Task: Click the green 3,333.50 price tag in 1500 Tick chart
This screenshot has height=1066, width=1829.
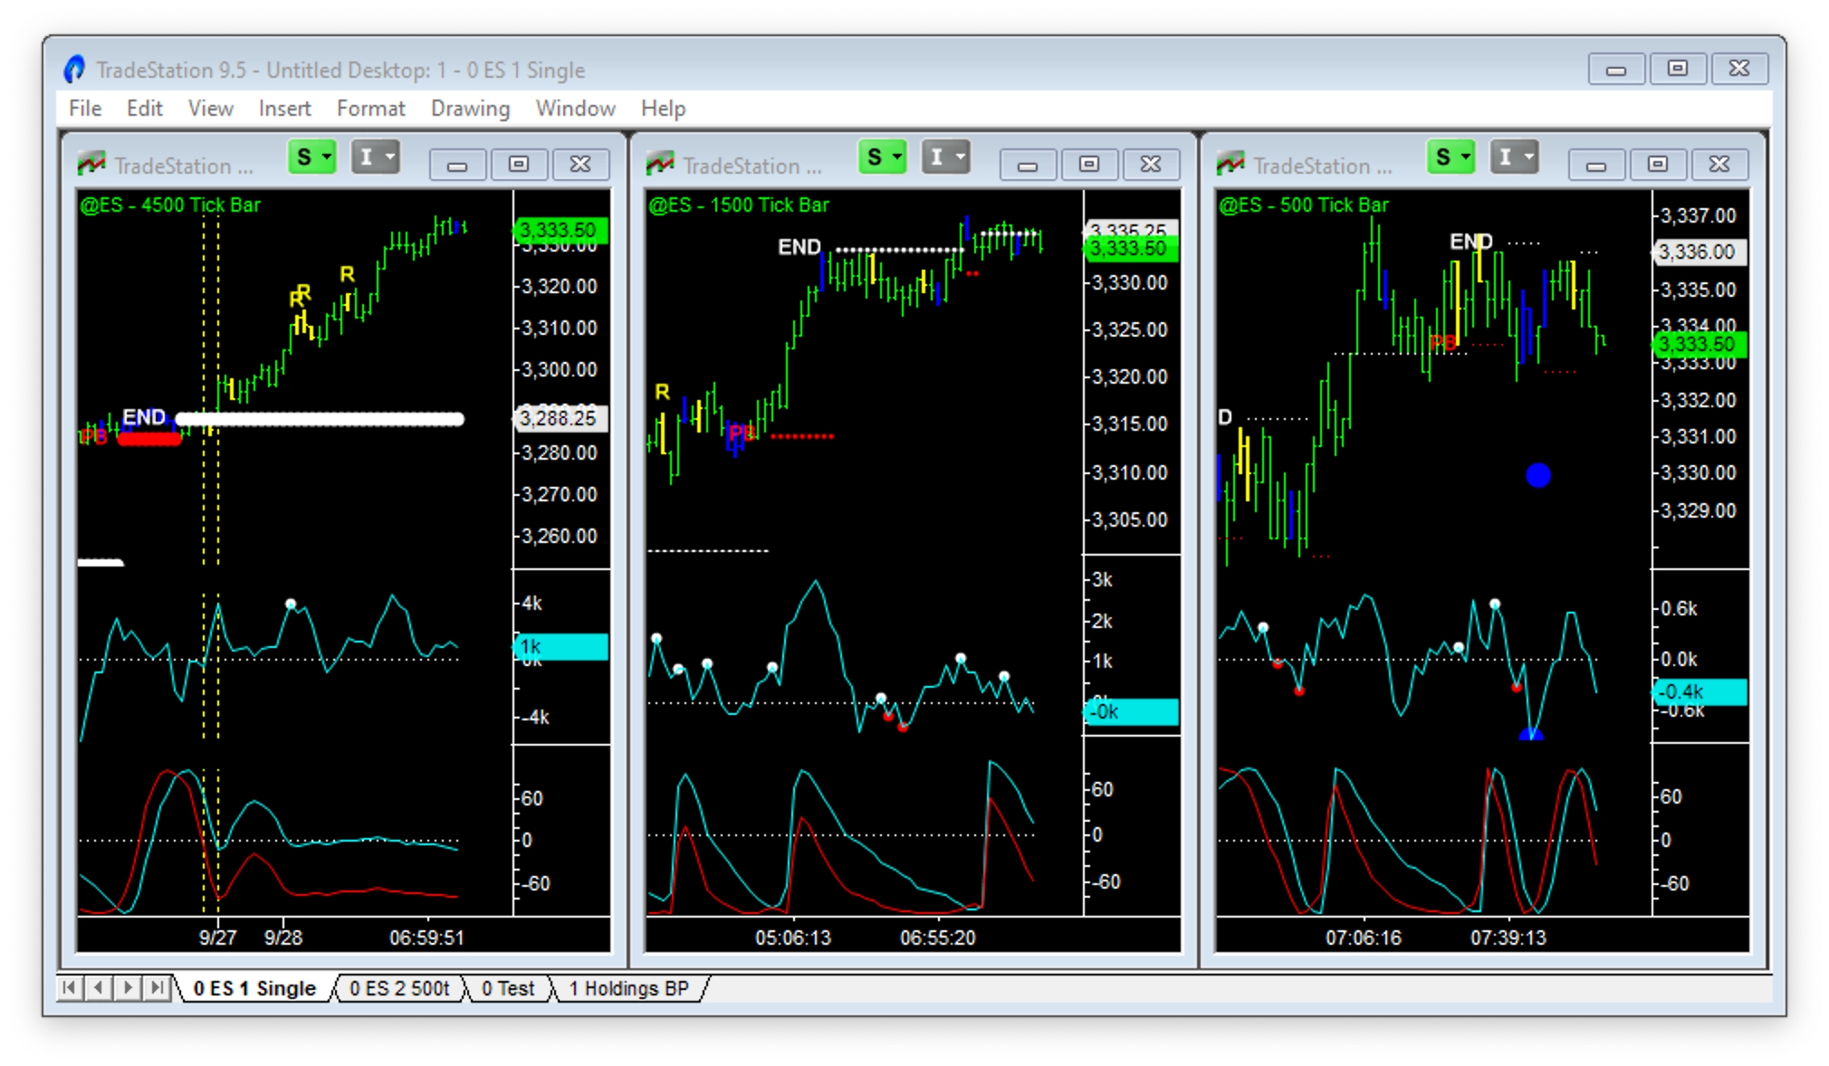Action: point(1131,249)
